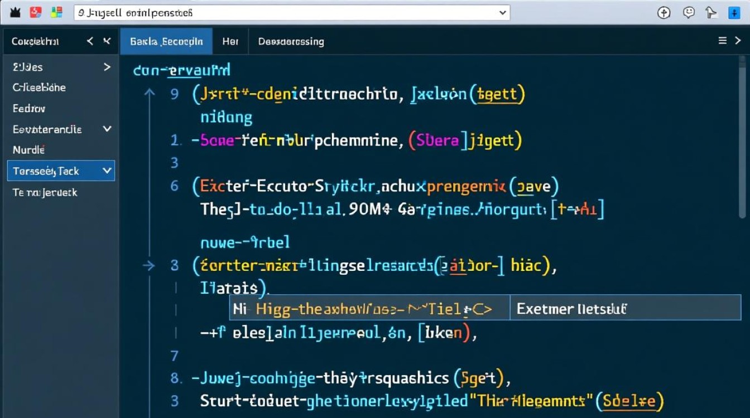Viewport: 750px width, 418px height.
Task: Click the red app icon in the top bar
Action: pos(35,11)
